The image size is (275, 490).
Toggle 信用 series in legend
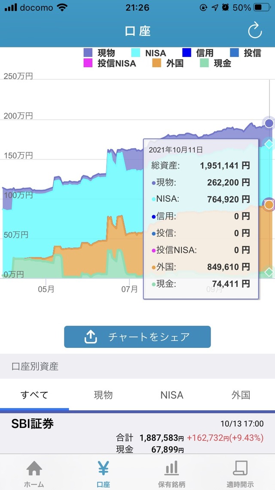tap(198, 53)
